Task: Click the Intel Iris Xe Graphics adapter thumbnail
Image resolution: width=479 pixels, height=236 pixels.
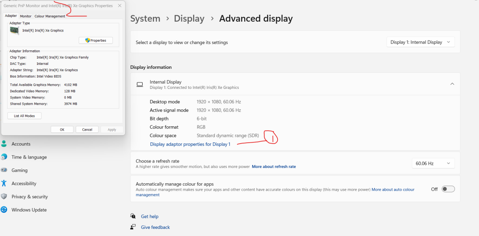Action: tap(15, 30)
